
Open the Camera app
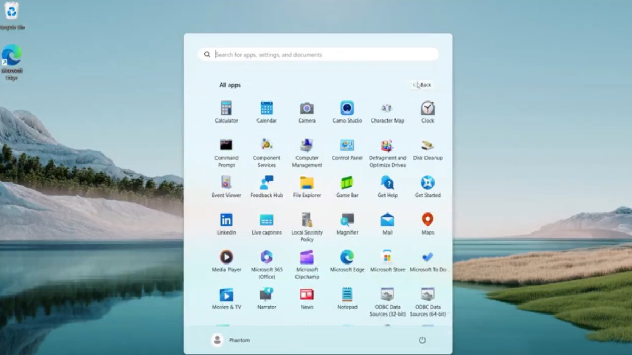coord(307,112)
